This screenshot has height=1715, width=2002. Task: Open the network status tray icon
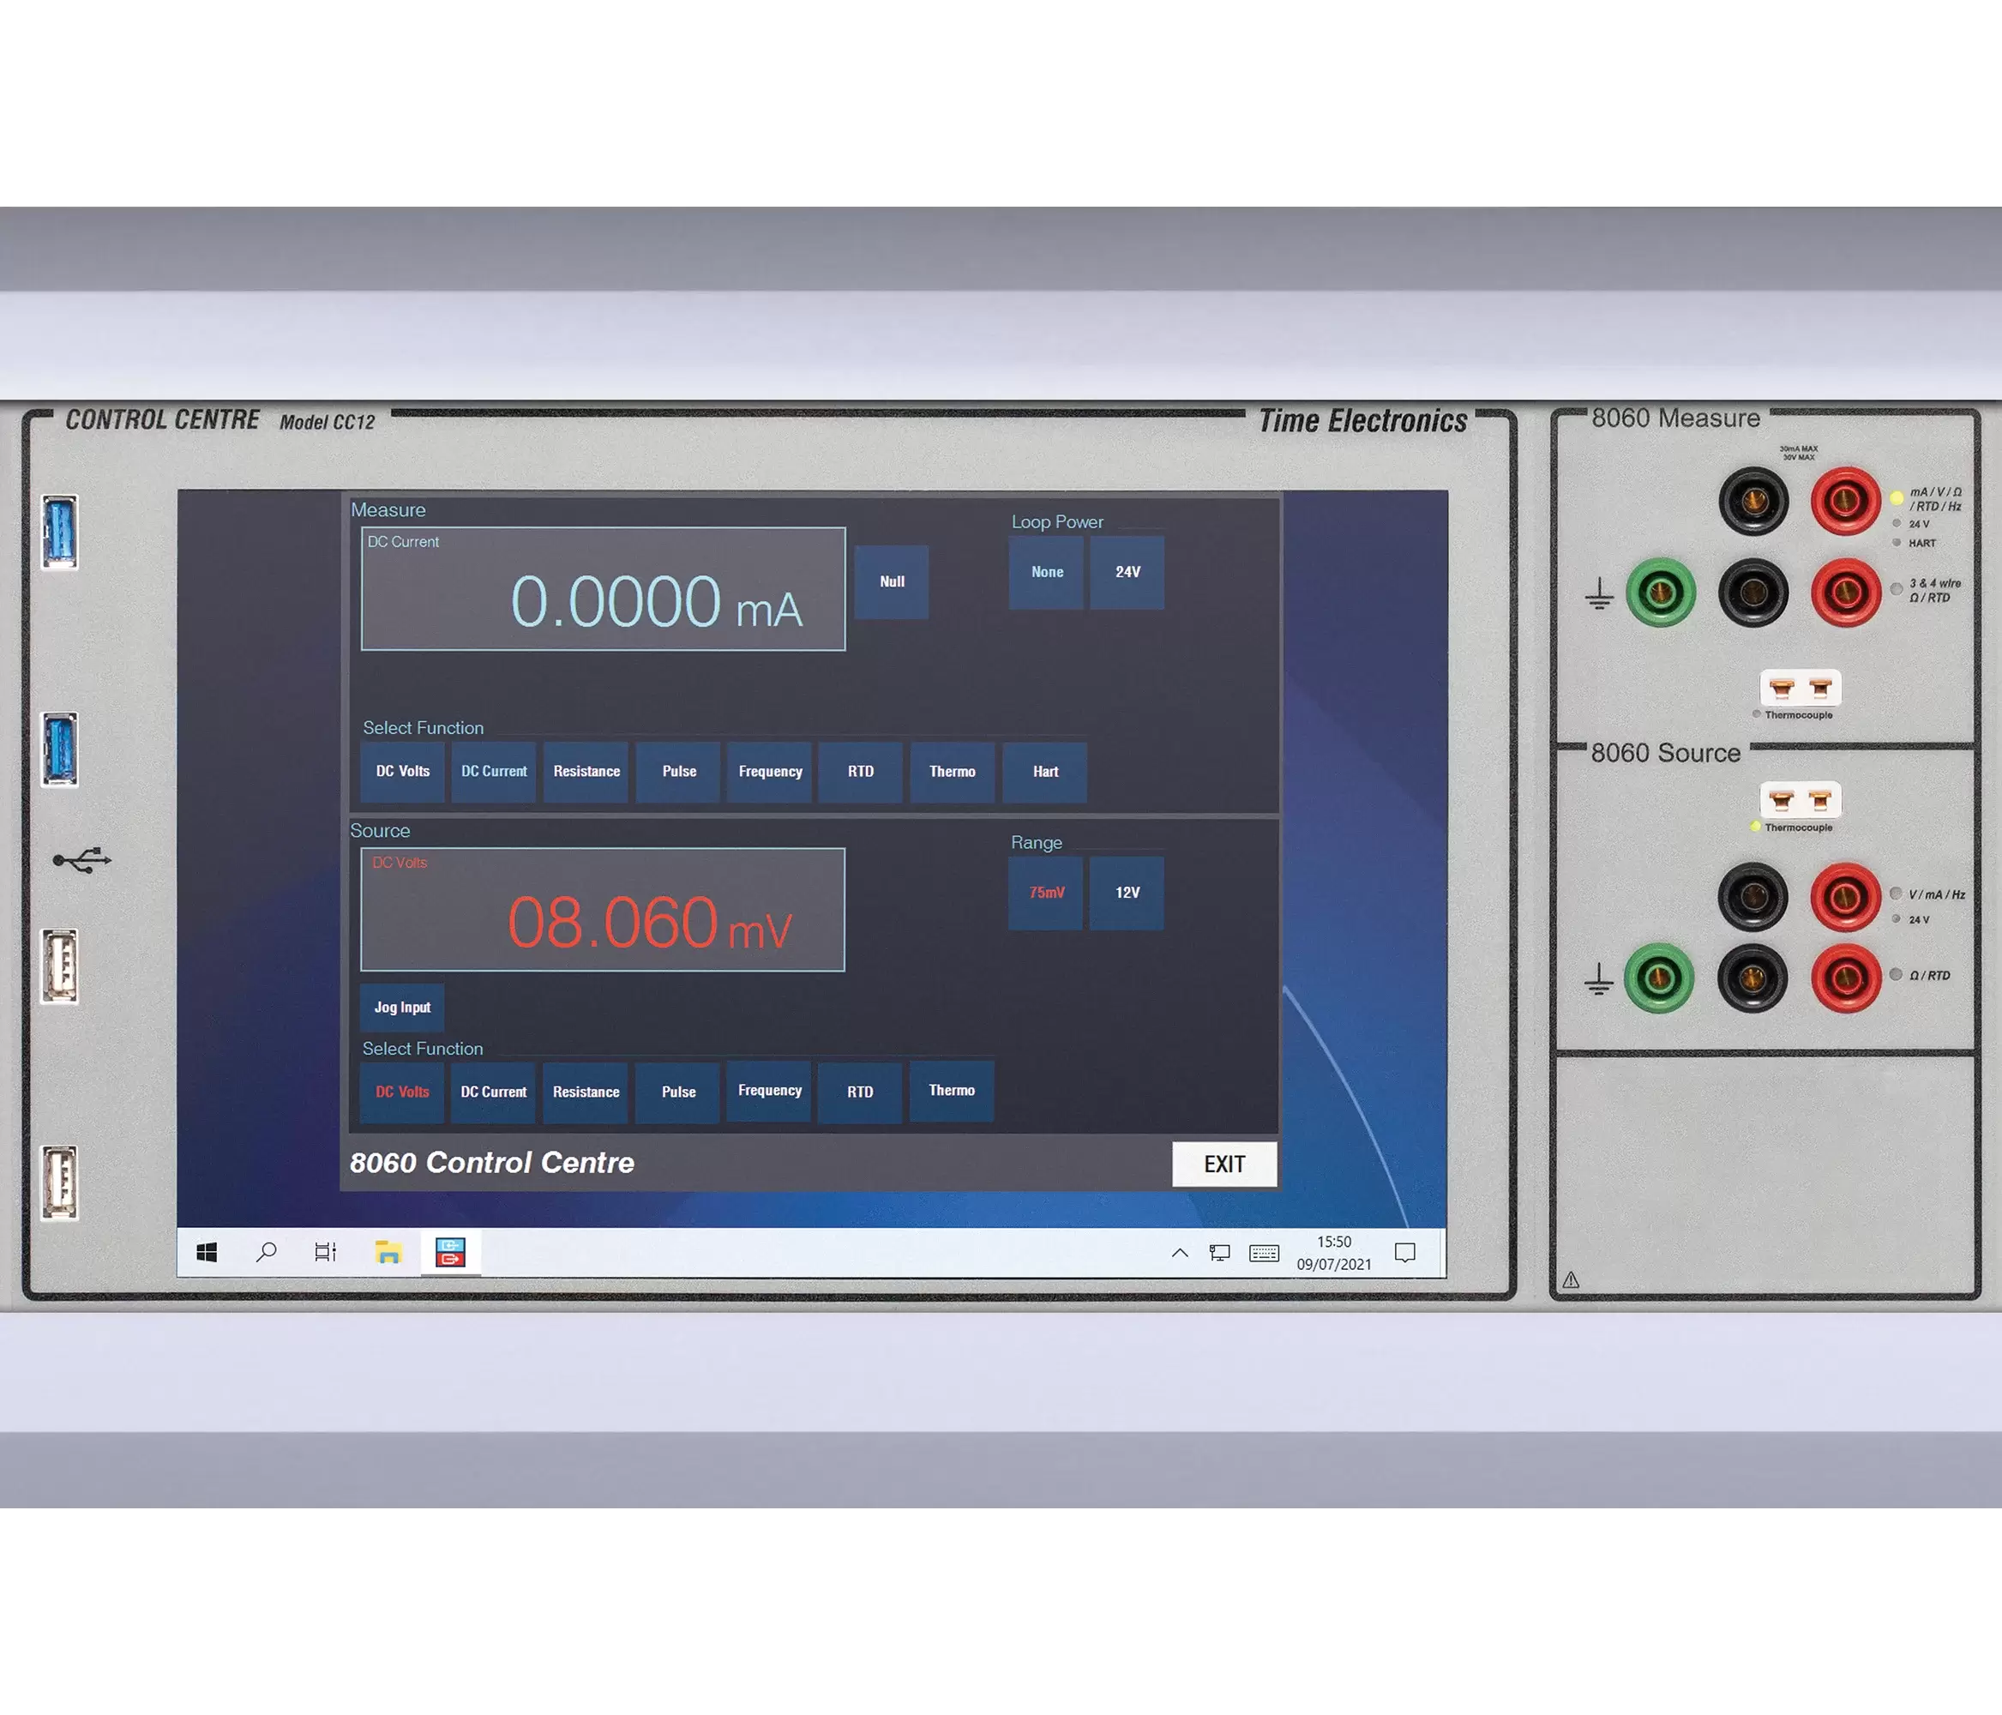click(1220, 1253)
